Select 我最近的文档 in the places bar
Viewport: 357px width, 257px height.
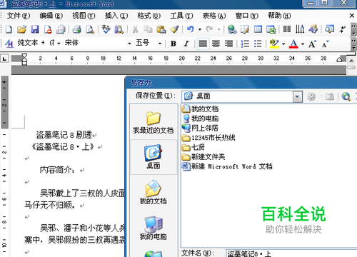tap(154, 122)
